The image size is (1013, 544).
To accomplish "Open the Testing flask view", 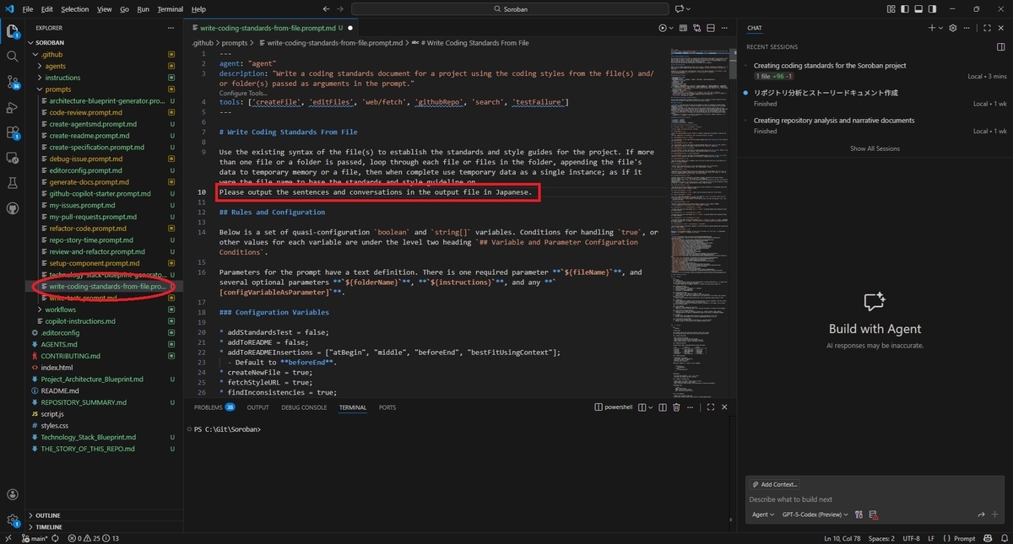I will coord(13,183).
